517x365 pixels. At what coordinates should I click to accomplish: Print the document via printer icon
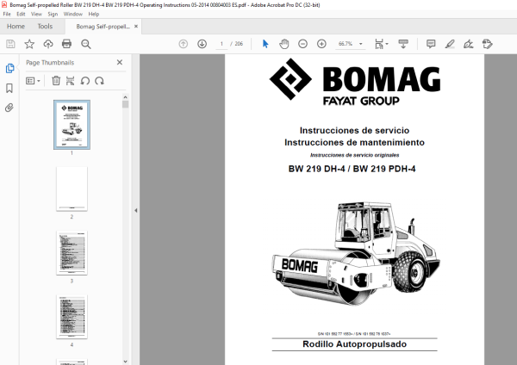[66, 44]
